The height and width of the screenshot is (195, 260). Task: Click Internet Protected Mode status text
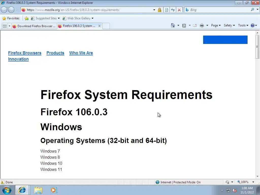[x=181, y=182]
